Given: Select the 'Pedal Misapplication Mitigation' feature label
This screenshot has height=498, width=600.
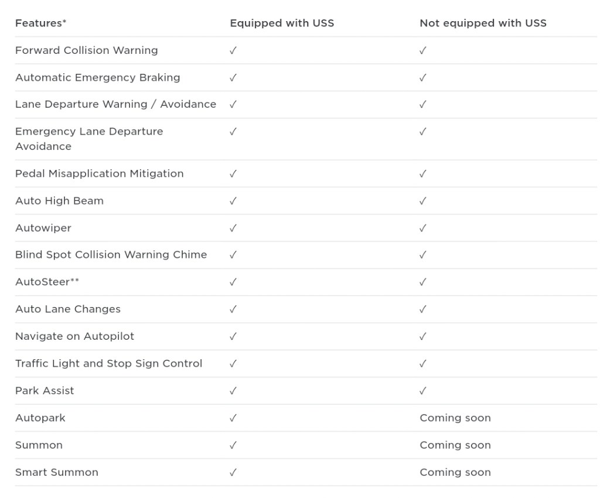Looking at the screenshot, I should coord(99,173).
